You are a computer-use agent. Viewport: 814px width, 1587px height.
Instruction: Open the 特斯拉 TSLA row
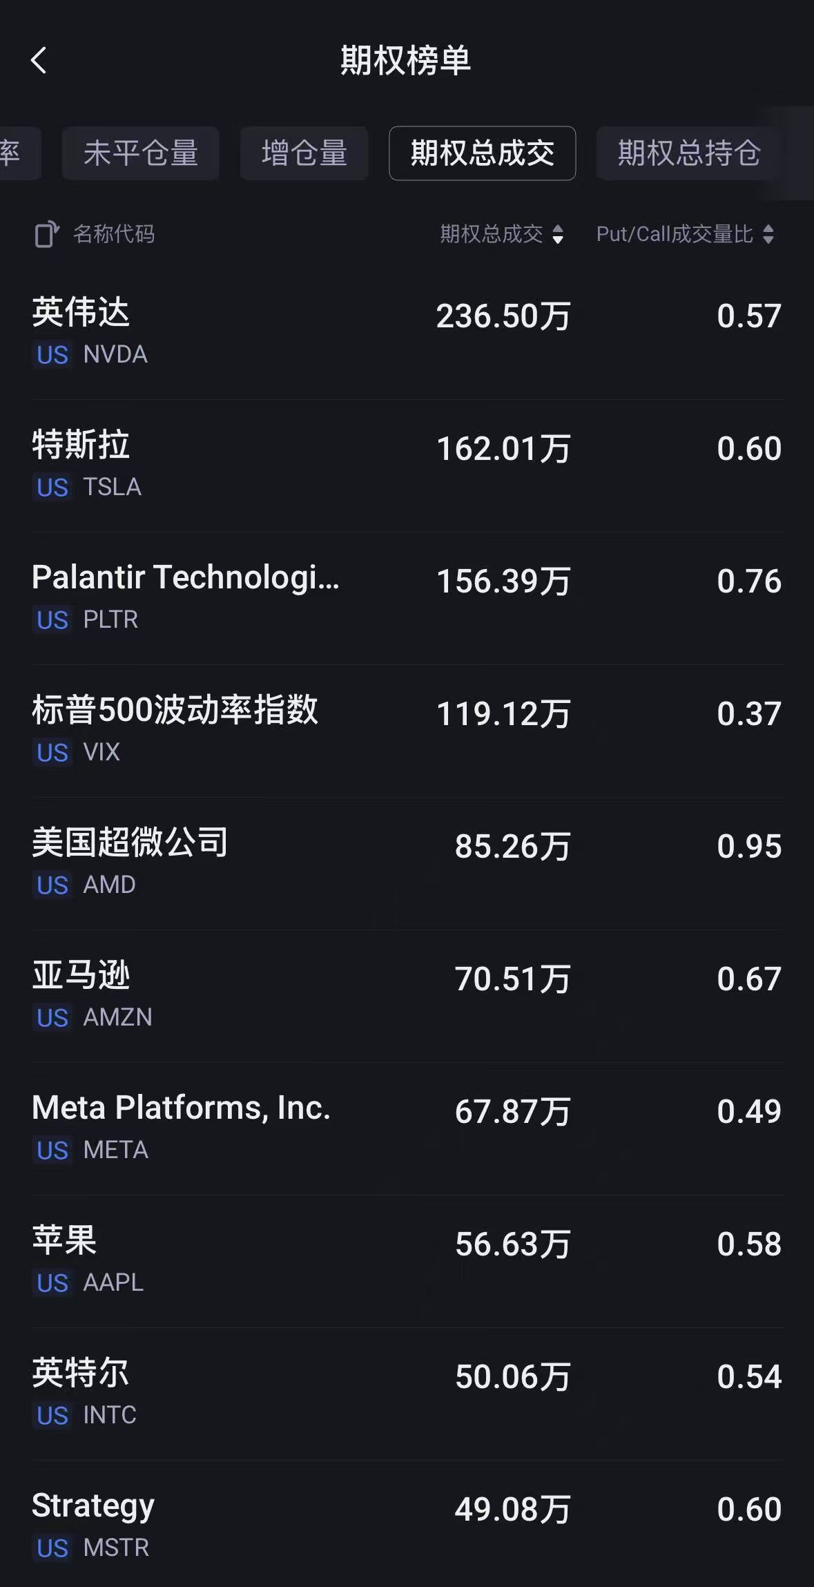coord(407,464)
